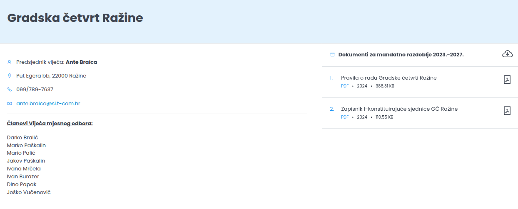Image resolution: width=518 pixels, height=209 pixels.
Task: Click council member name Joško Vučenović
Action: tap(29, 192)
